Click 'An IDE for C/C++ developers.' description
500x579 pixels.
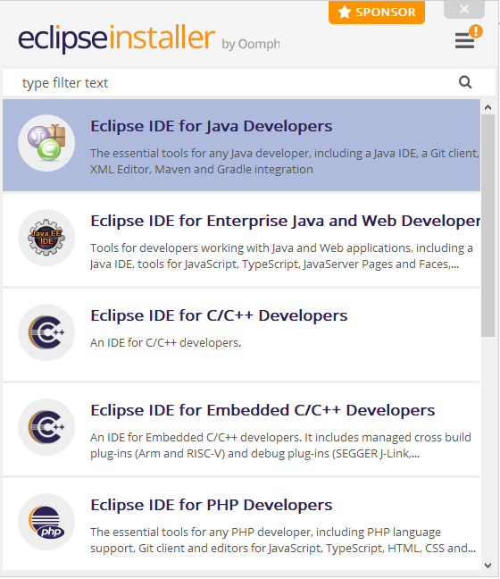pos(166,343)
